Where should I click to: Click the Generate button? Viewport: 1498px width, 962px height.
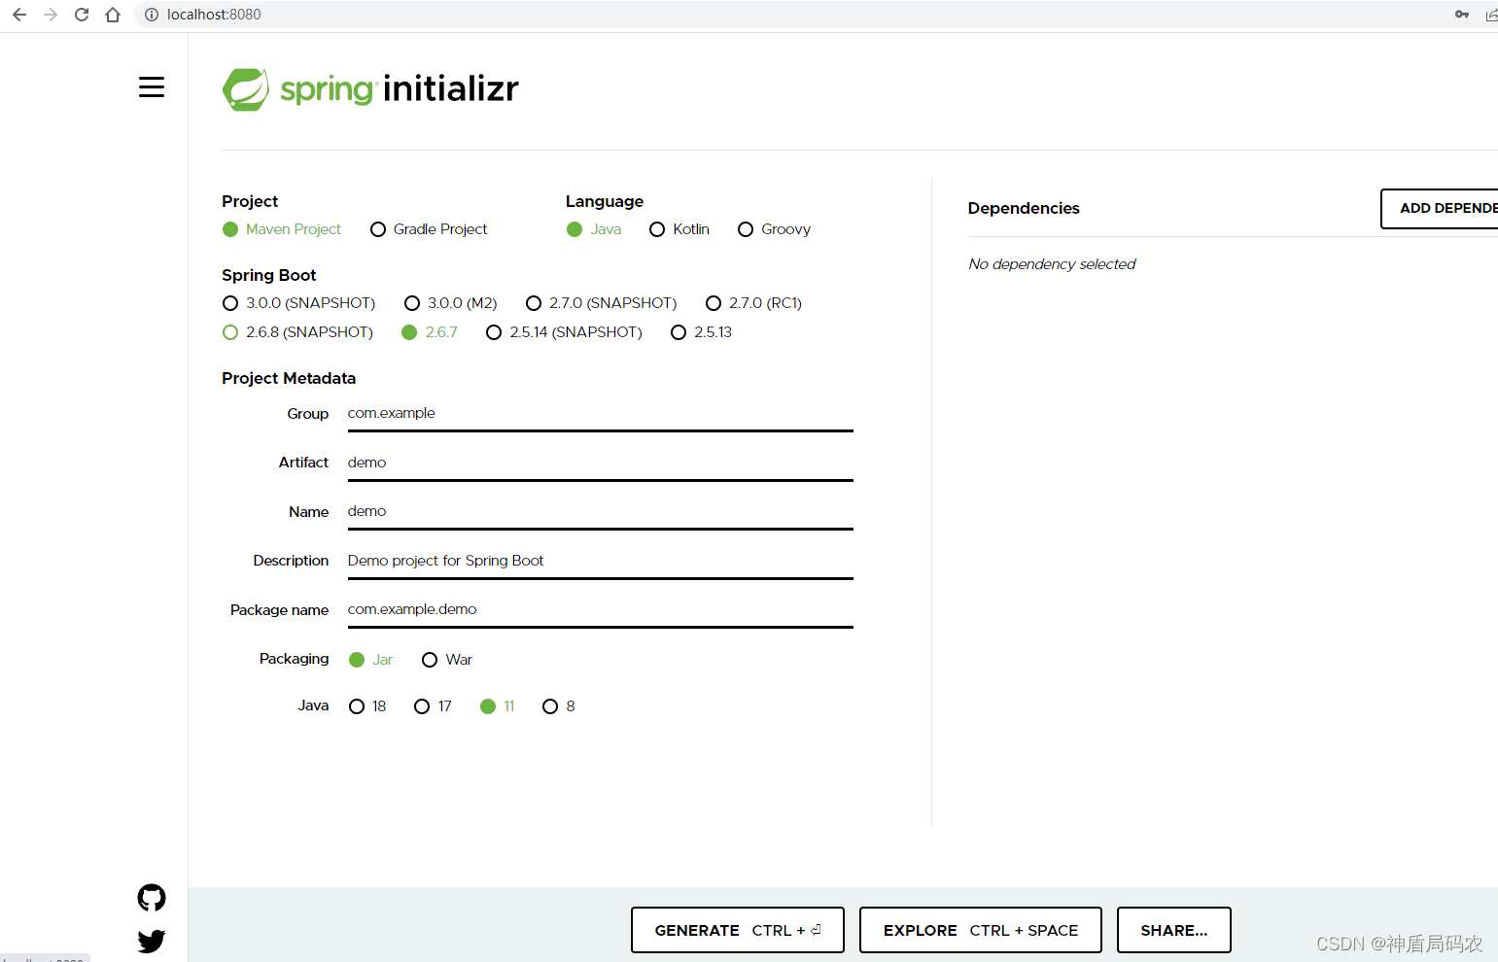738,930
